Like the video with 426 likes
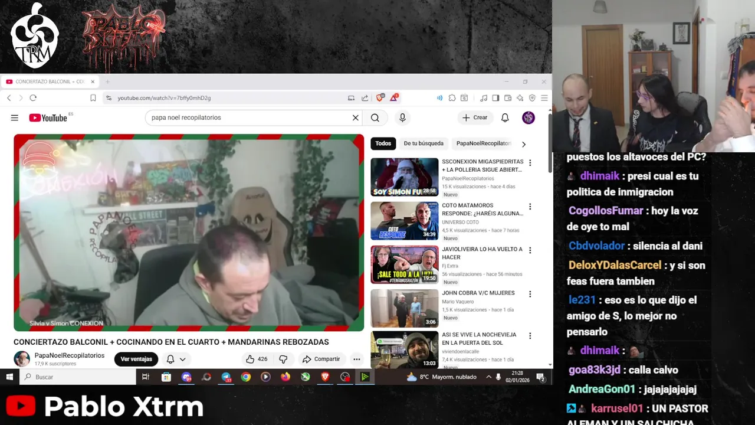The image size is (755, 425). click(257, 359)
